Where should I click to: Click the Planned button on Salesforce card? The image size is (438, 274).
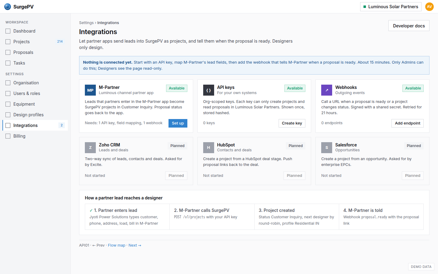(412, 176)
